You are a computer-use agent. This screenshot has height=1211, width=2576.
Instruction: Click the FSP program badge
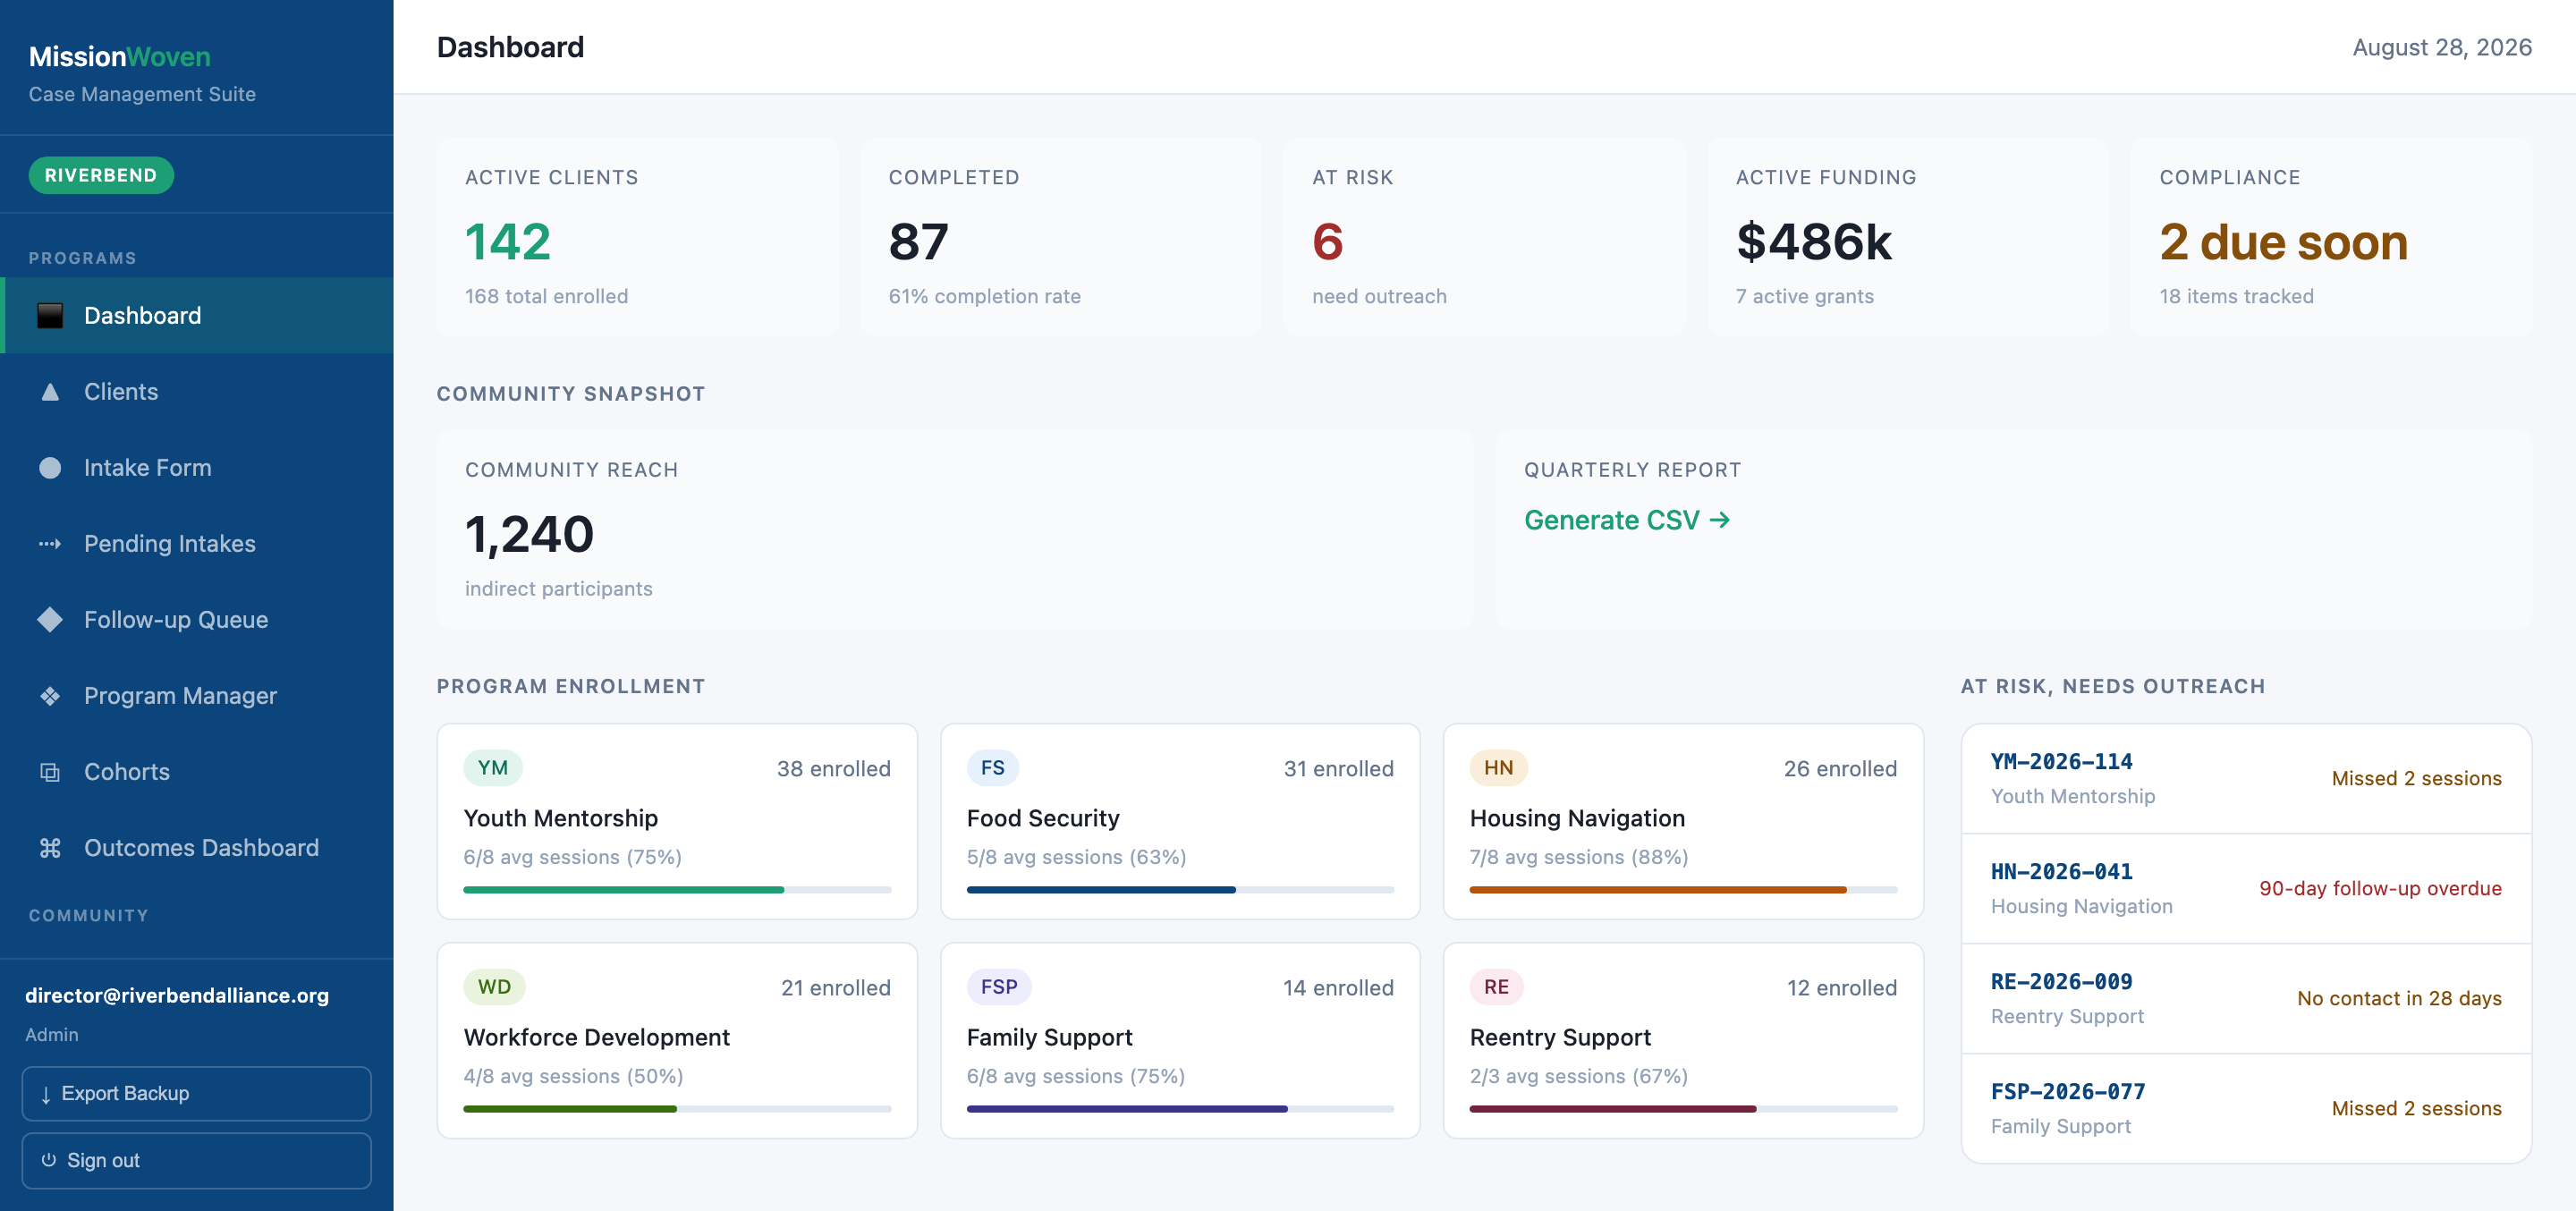(999, 986)
